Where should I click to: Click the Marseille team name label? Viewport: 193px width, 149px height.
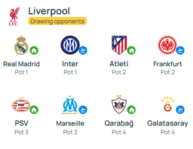[x=70, y=123]
